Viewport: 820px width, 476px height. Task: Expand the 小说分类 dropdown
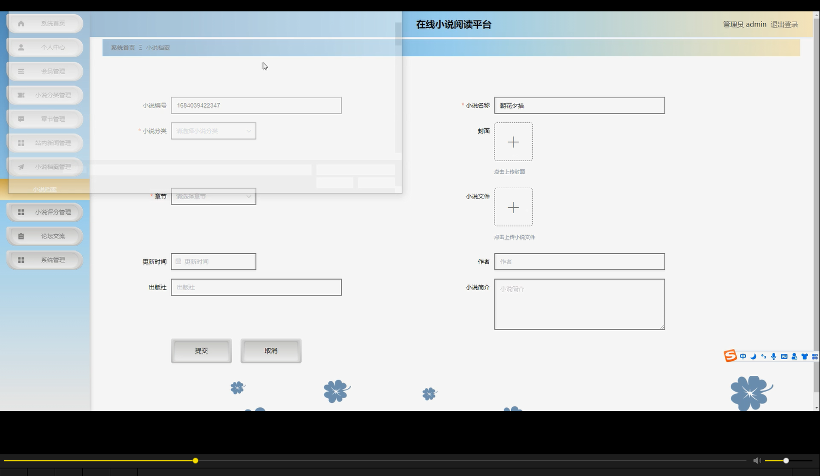point(214,131)
